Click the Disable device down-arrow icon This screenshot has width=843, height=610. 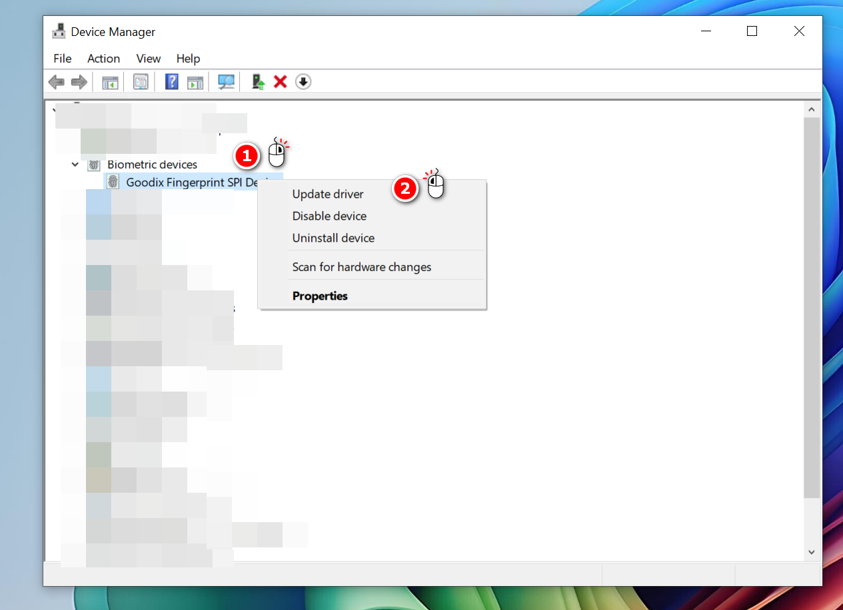point(303,82)
